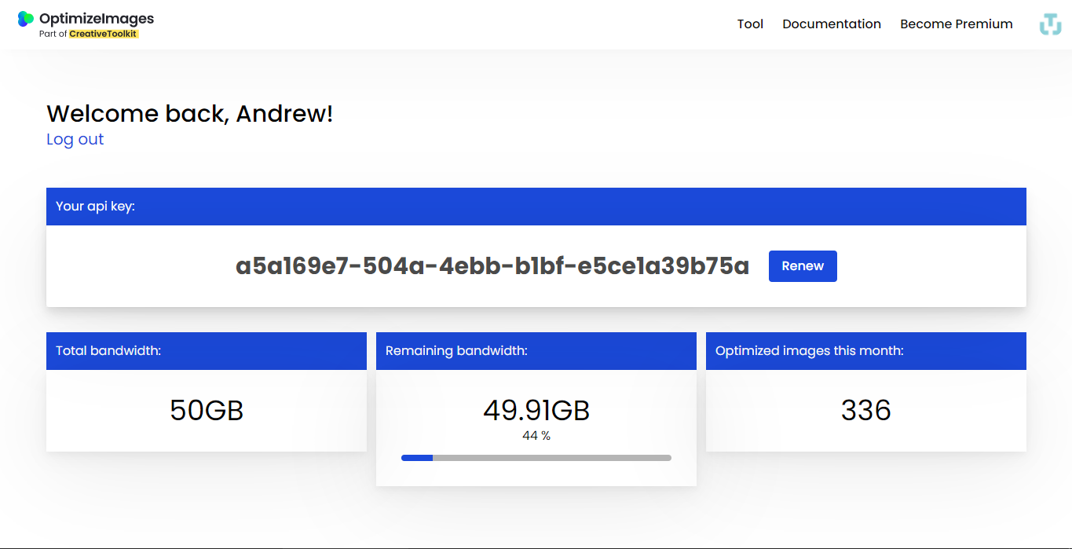Image resolution: width=1072 pixels, height=549 pixels.
Task: Click the highlighted CreativeToolkit link under logo
Action: [104, 34]
